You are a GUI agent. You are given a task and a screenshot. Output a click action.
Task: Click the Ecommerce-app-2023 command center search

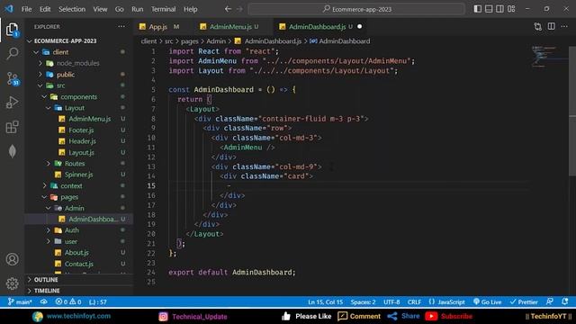pyautogui.click(x=356, y=9)
